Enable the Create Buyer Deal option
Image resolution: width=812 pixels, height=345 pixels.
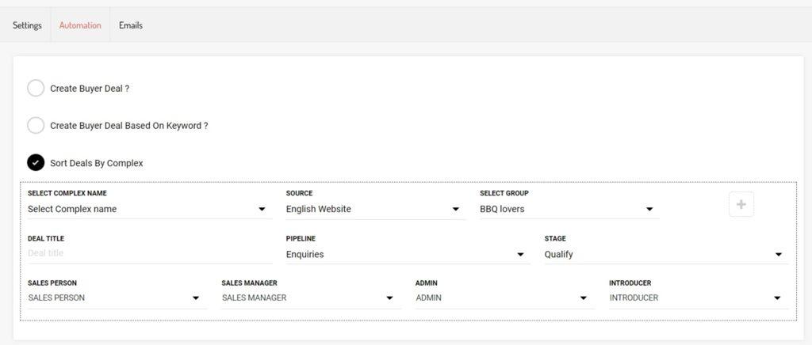click(36, 89)
